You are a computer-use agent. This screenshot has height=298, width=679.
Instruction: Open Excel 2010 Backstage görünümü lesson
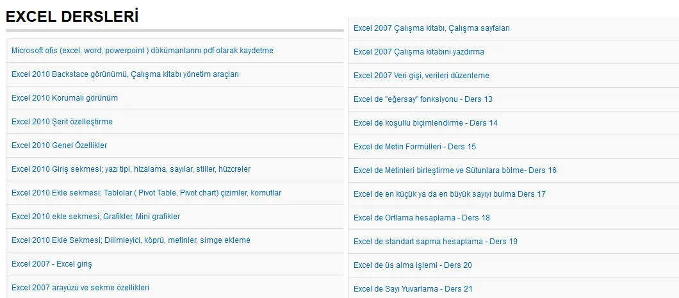[x=125, y=74]
